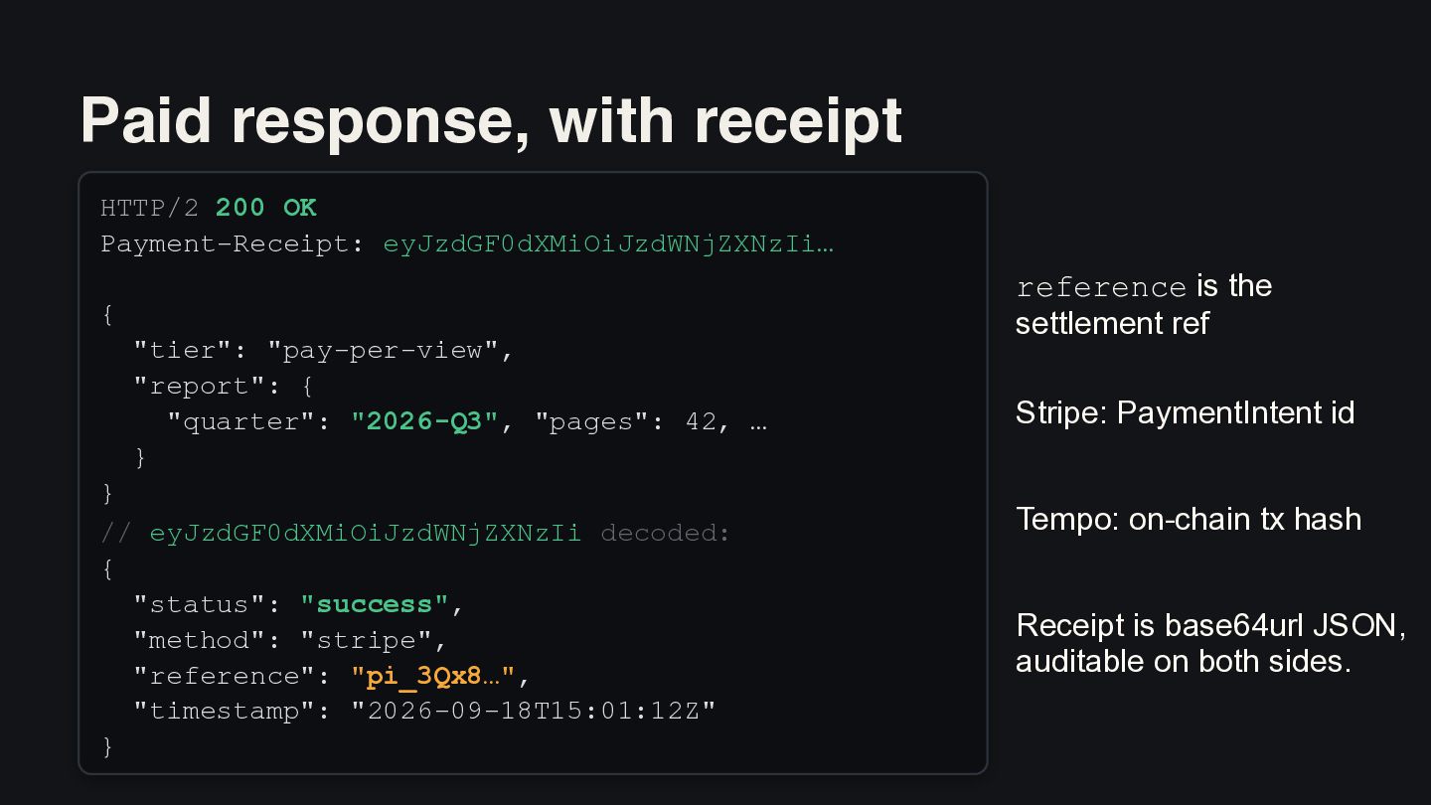Click the 'auditable on both sides.' text

[x=1184, y=661]
